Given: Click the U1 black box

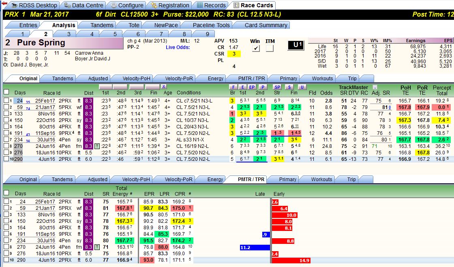Looking at the screenshot, I should pos(296,45).
